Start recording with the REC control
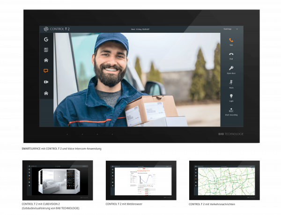Screen dimensions: 281x215 click(x=231, y=111)
